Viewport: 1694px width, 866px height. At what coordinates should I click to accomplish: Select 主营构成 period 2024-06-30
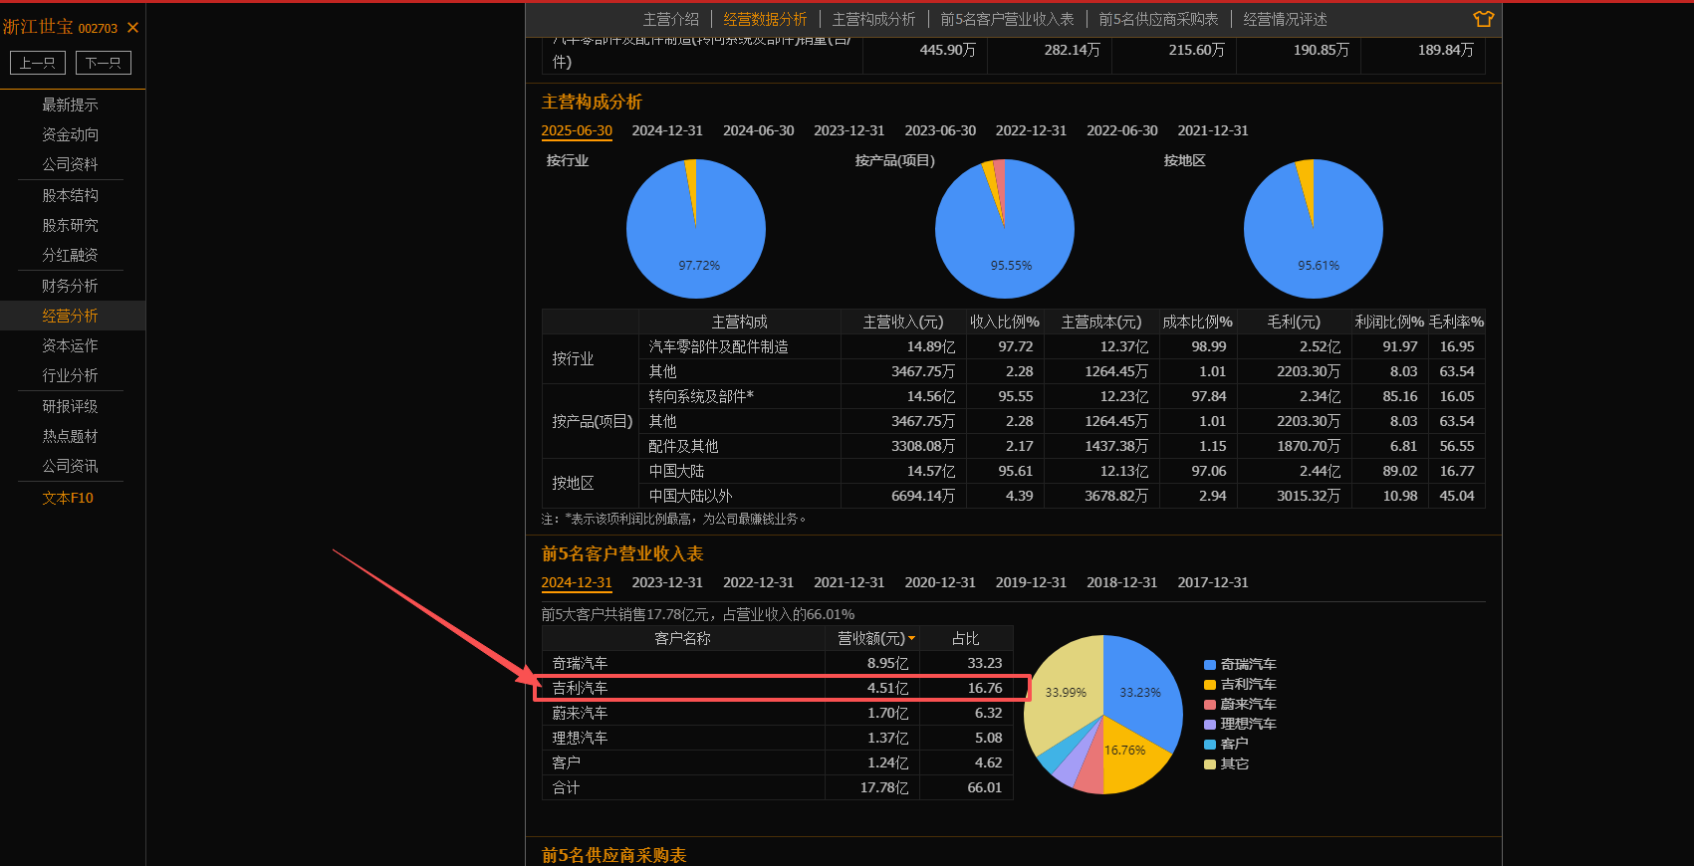[759, 130]
